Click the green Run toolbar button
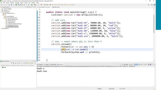161x90 pixels. pyautogui.click(x=32, y=5)
